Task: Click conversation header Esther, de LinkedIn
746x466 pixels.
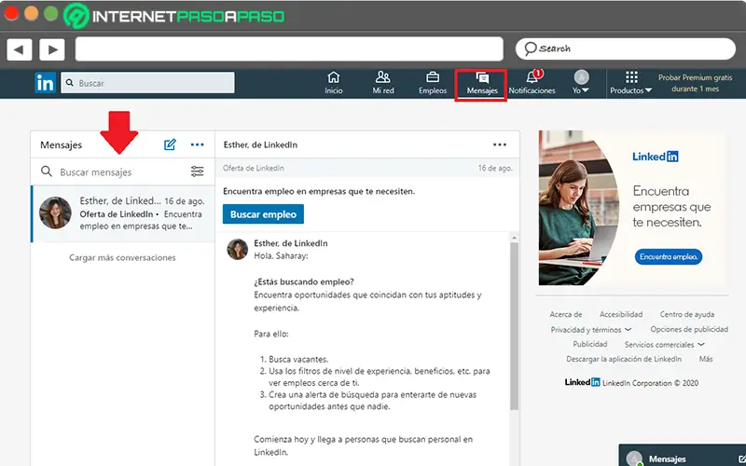Action: (x=260, y=144)
